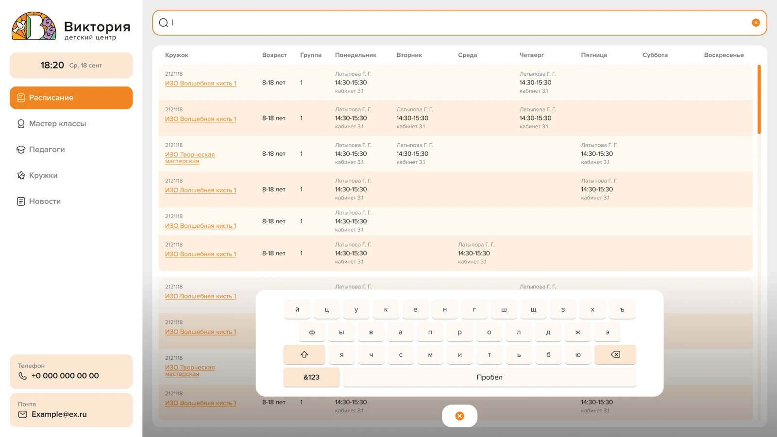Open ИЗО Волшебная кисть 1 with Wednesday lesson
777x437 pixels.
[x=201, y=254]
